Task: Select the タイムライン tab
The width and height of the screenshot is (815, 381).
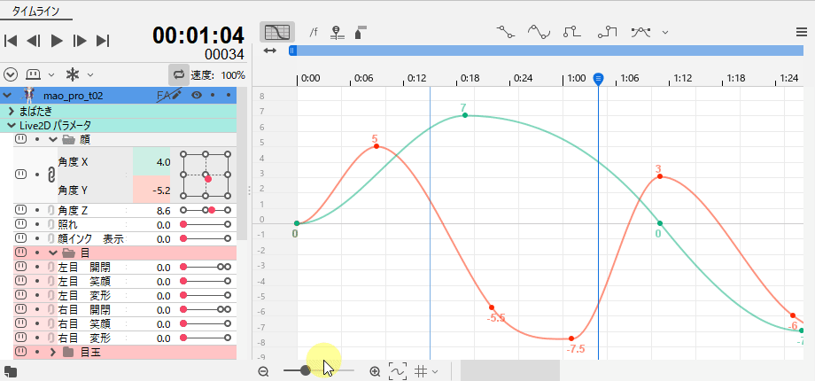Action: click(x=36, y=9)
